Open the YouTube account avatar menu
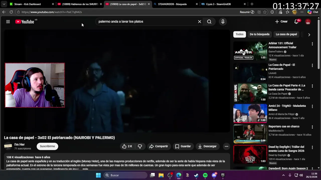321x180 pixels. coord(308,21)
